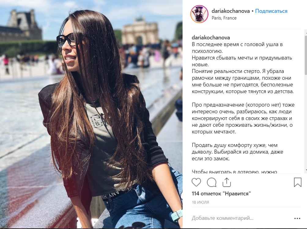
Task: Click the arch monument in the photo background
Action: tap(140, 31)
